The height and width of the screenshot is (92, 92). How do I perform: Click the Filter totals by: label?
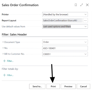point(10,69)
